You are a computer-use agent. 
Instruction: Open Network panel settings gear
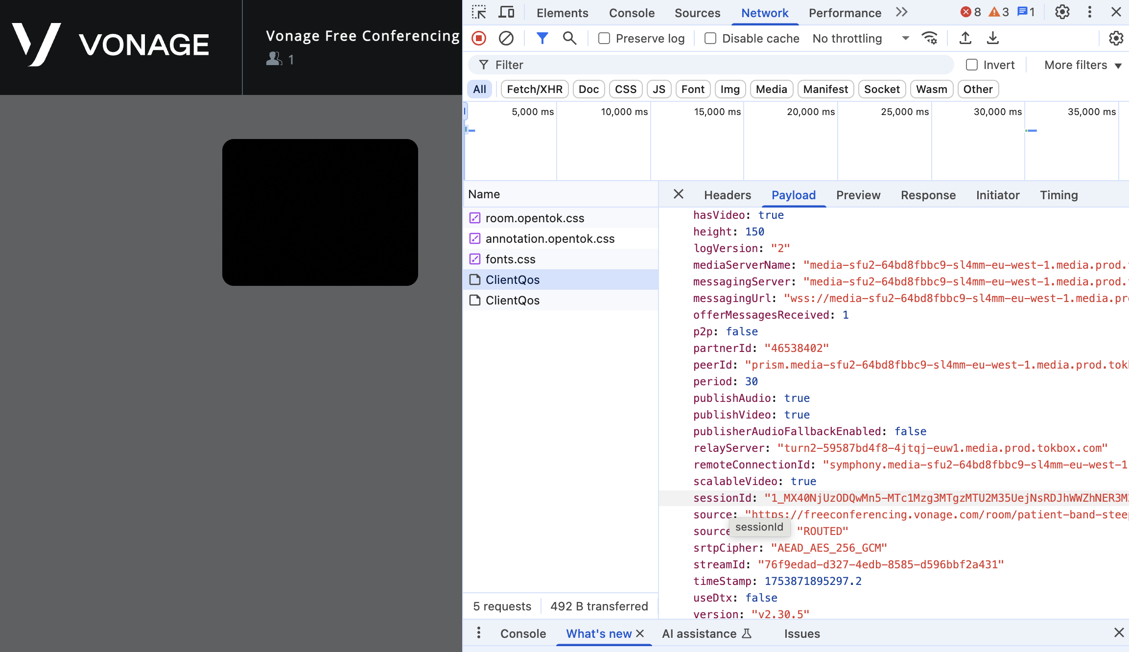point(1116,38)
